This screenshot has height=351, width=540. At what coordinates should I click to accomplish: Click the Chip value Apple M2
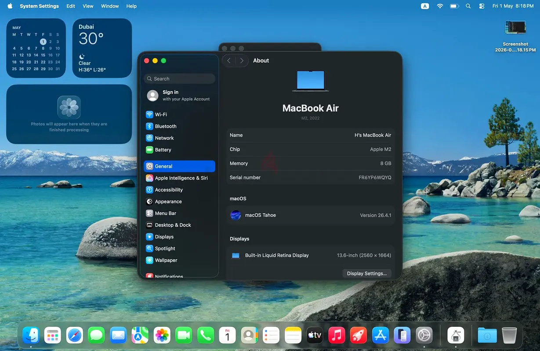point(381,149)
